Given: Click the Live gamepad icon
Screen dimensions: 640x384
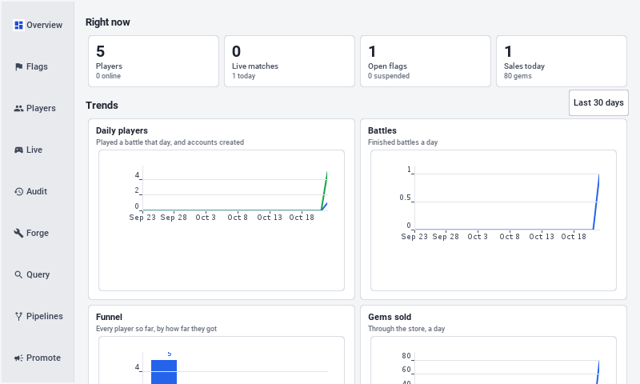Looking at the screenshot, I should (x=18, y=150).
